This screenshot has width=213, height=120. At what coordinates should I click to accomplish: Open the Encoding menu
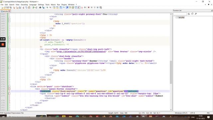point(24,5)
